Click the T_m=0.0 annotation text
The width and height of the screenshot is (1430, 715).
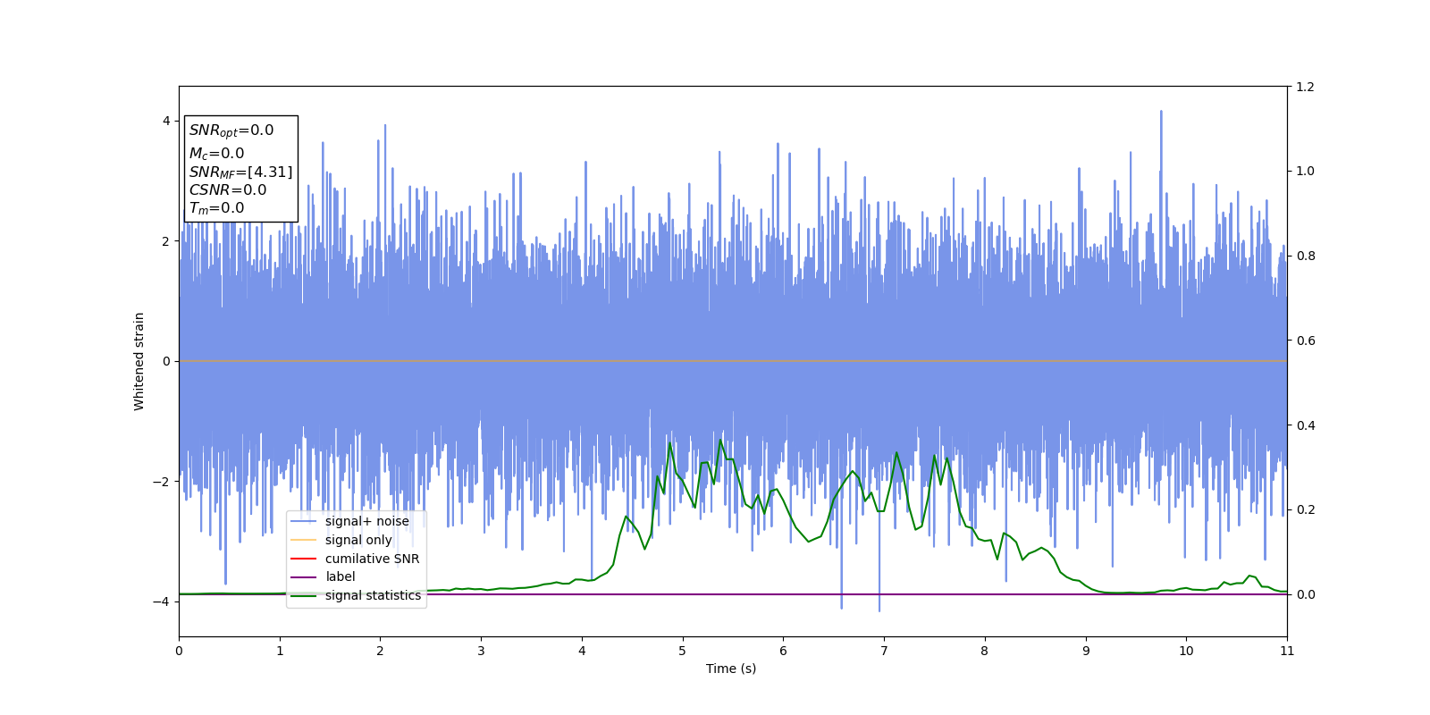(x=216, y=208)
